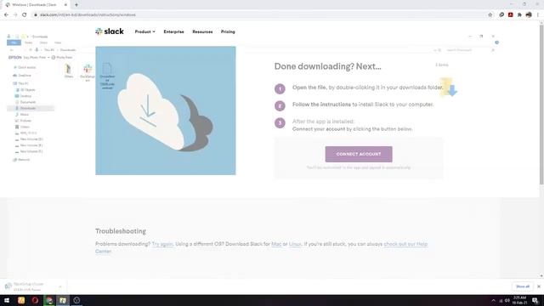This screenshot has width=544, height=306.
Task: Open the Product dropdown menu
Action: [x=145, y=31]
